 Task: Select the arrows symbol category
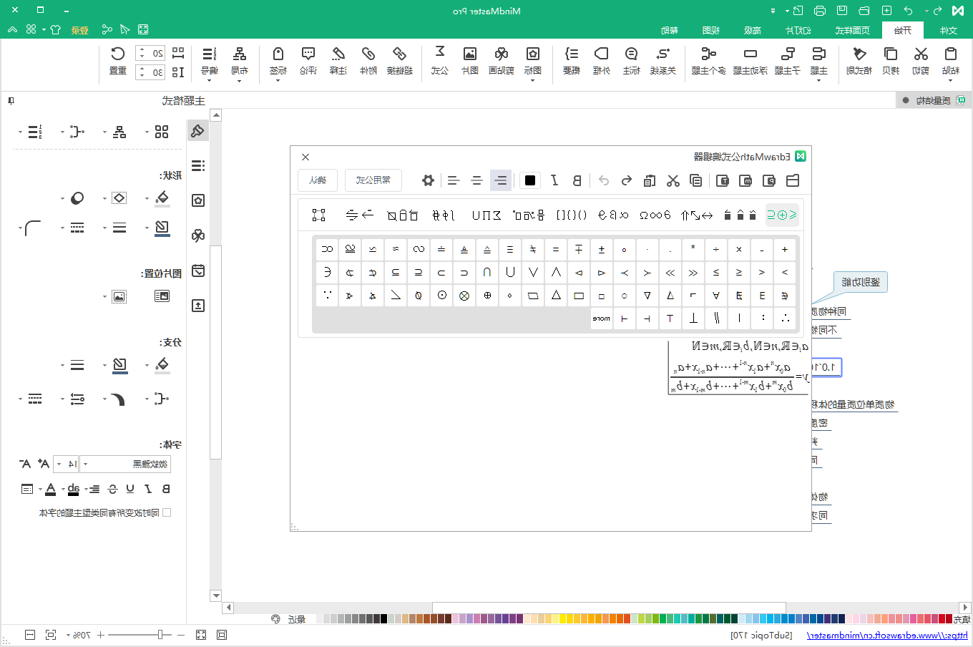696,215
